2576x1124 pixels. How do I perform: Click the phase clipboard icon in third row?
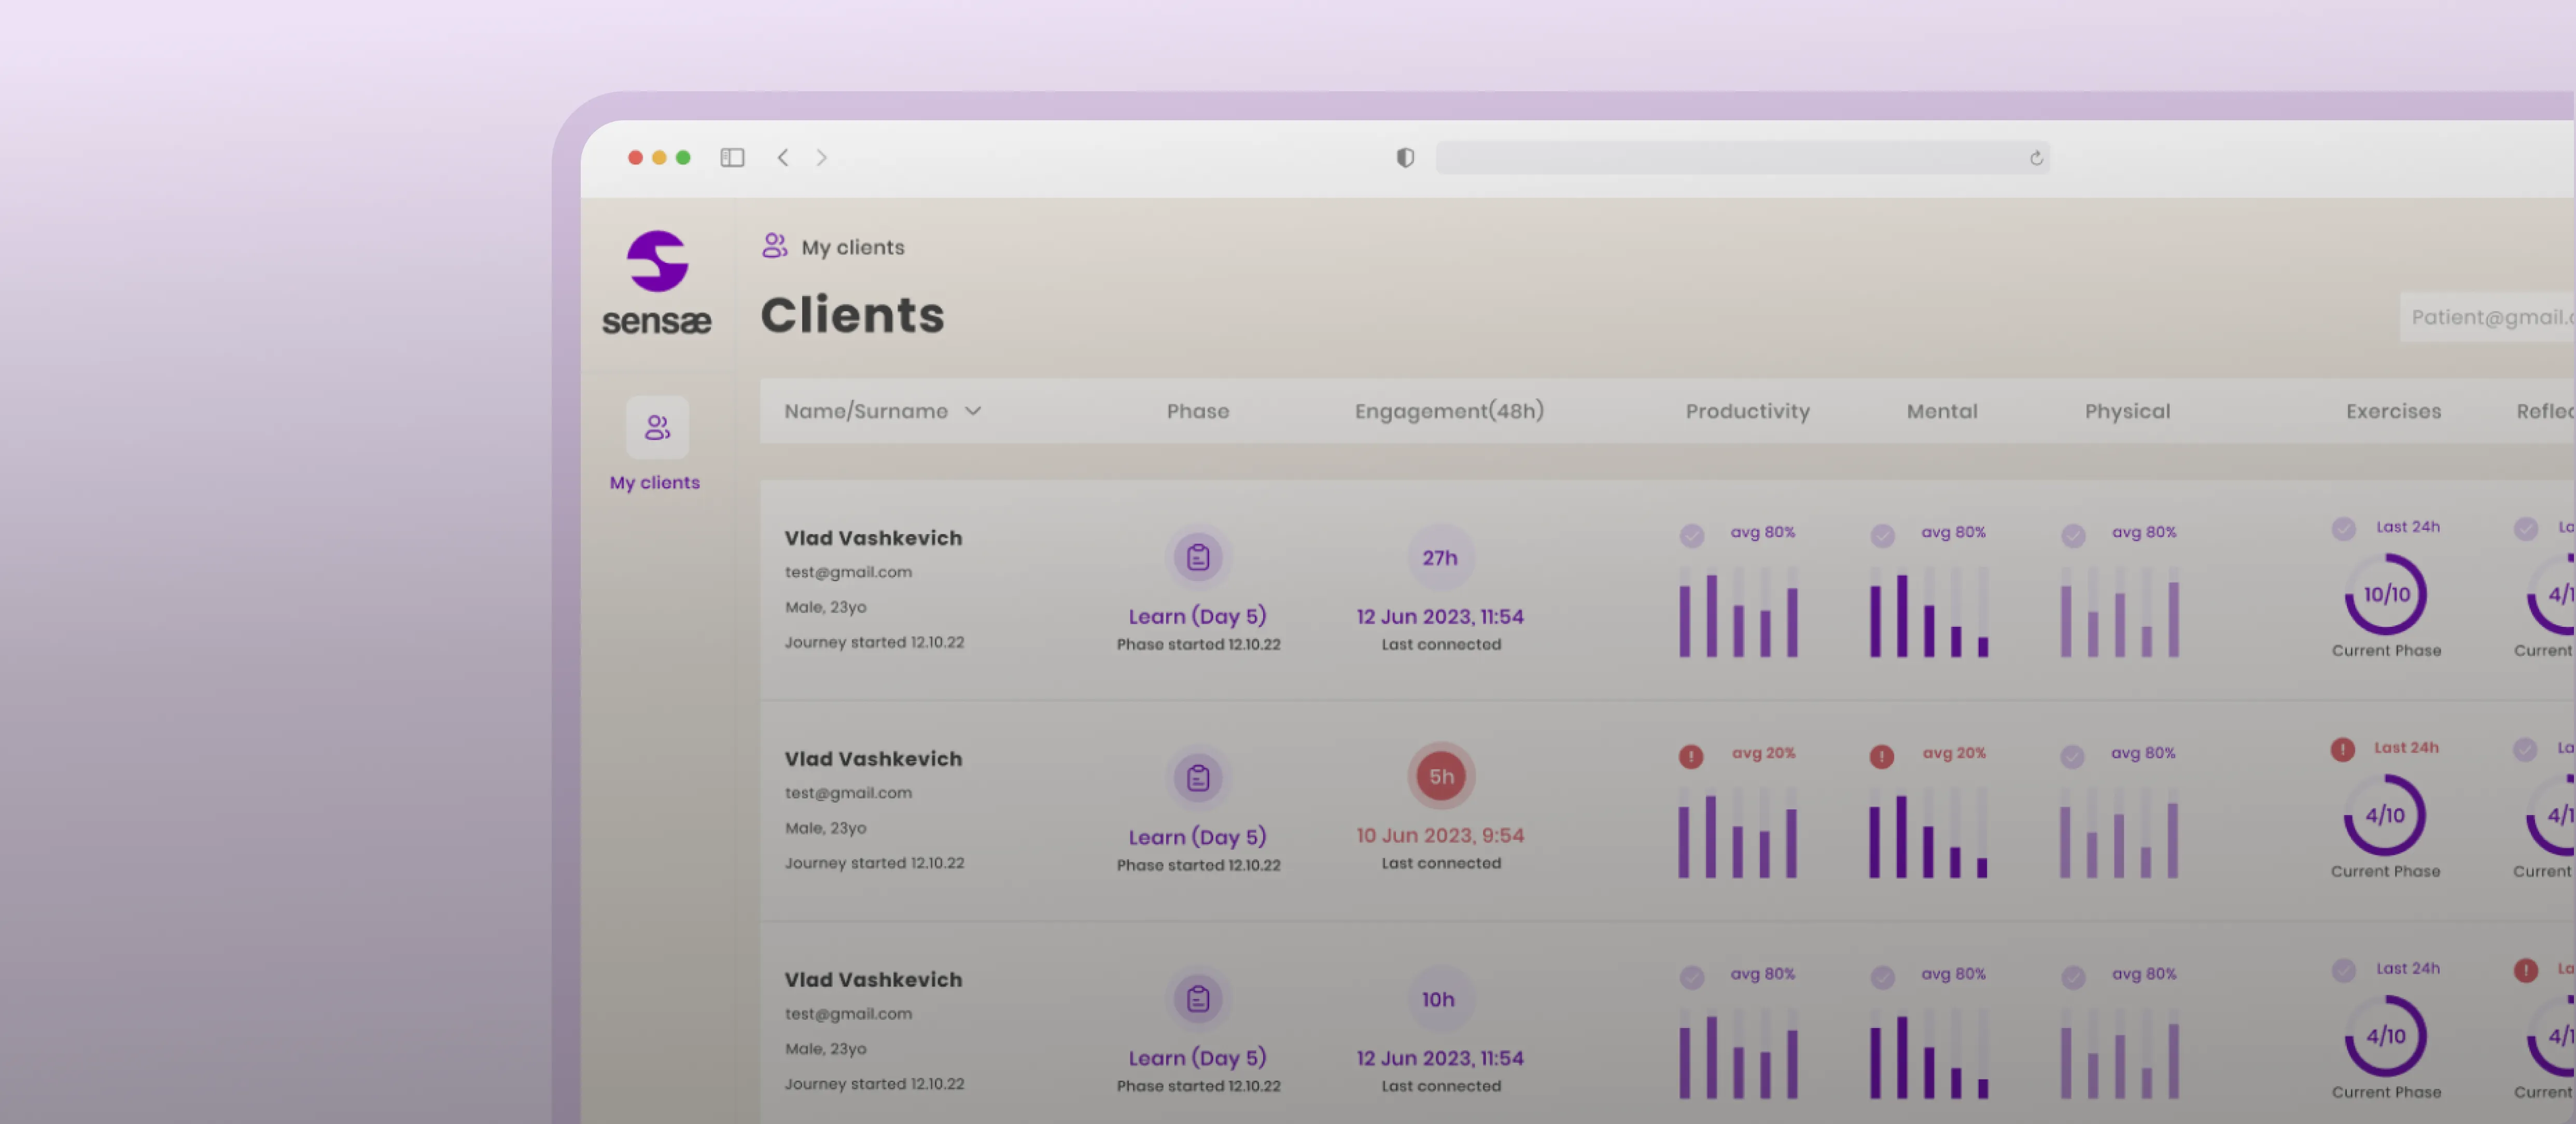(x=1198, y=999)
